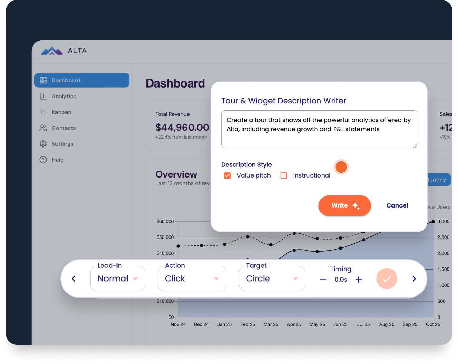Cancel the description writer dialog
The height and width of the screenshot is (364, 458).
397,205
